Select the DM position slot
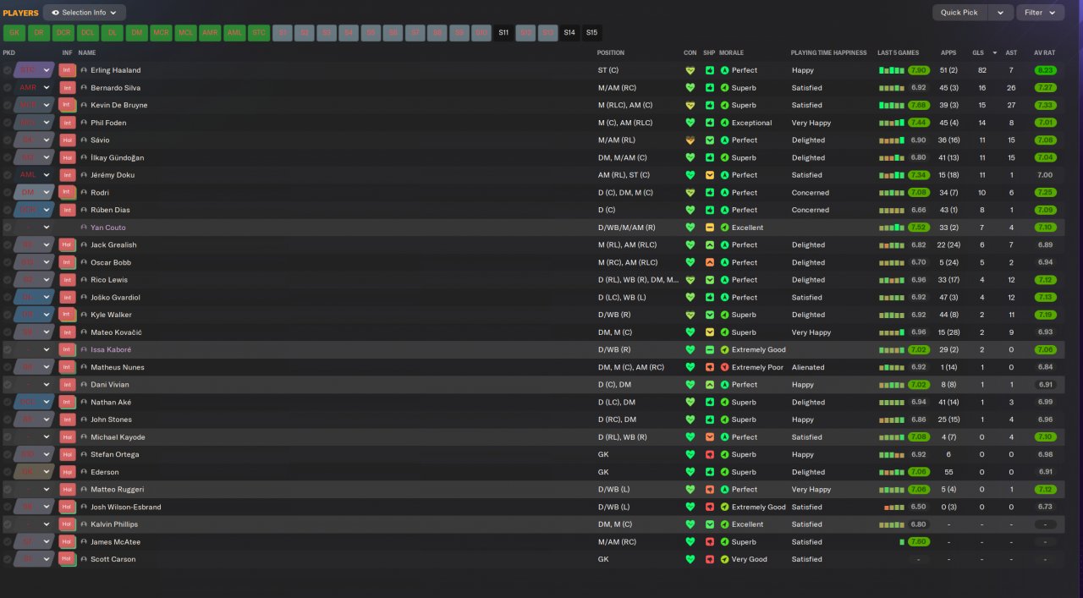 point(137,33)
